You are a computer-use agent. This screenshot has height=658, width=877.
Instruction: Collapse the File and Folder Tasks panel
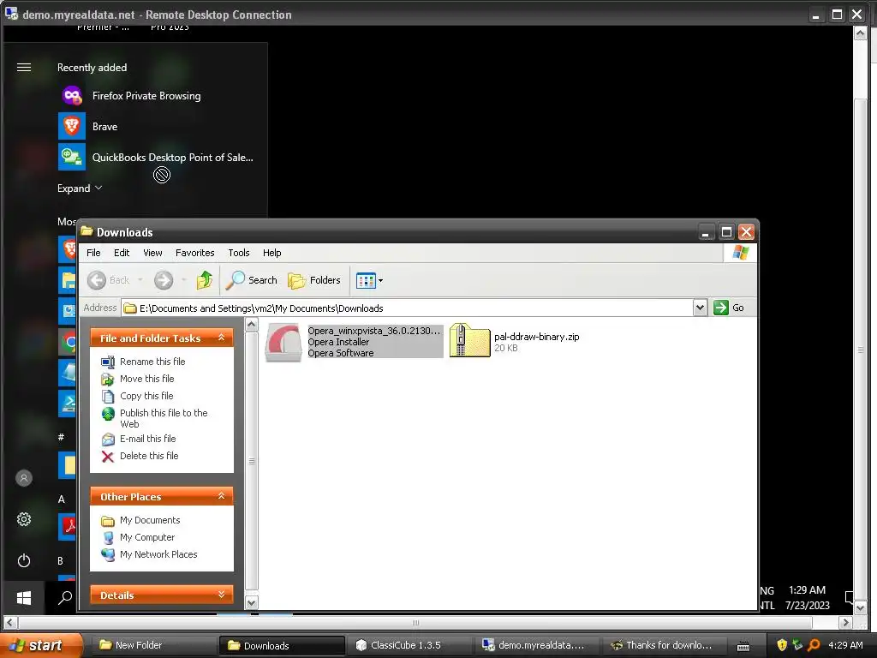tap(222, 338)
